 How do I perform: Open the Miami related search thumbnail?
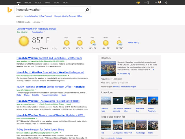point(153,125)
